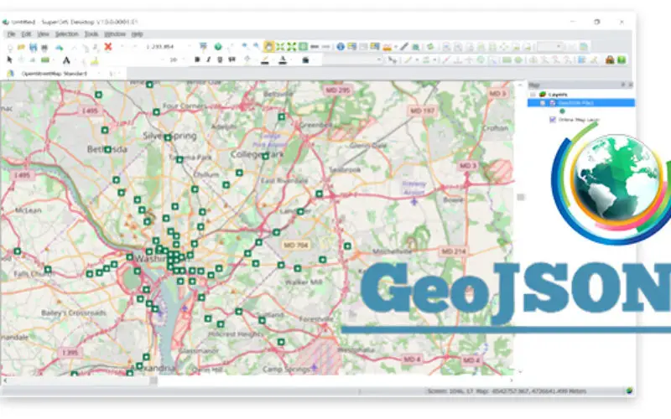Open the Edit menu

27,34
